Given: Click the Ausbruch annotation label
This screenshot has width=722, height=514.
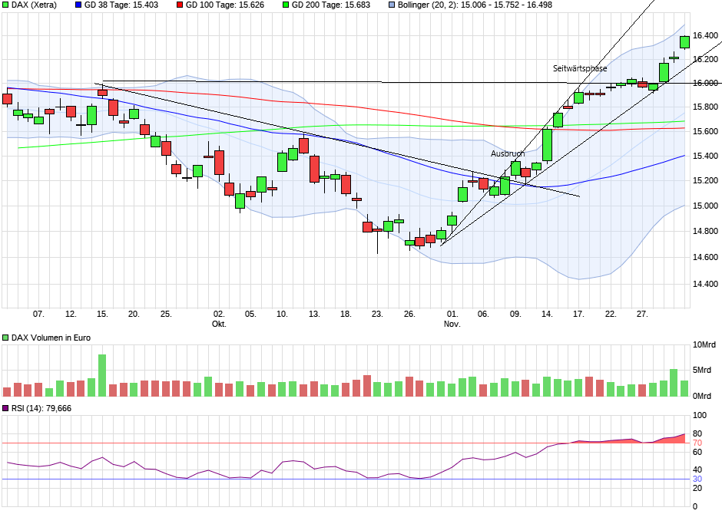Looking at the screenshot, I should click(x=506, y=153).
